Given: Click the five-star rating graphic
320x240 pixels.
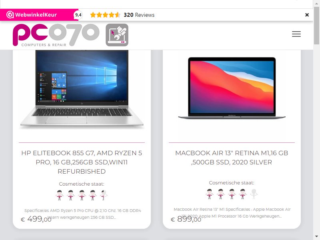Looking at the screenshot, I should [x=105, y=15].
